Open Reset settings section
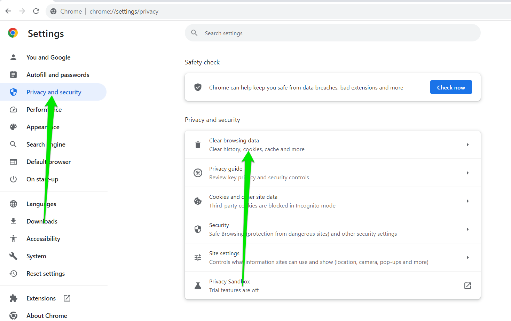The width and height of the screenshot is (511, 321). (x=53, y=274)
